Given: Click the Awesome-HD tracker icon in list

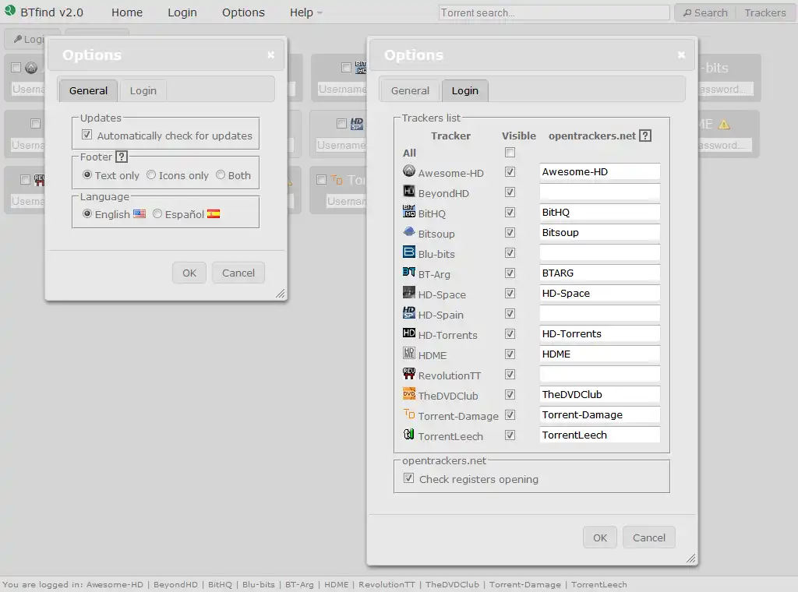Looking at the screenshot, I should point(408,171).
